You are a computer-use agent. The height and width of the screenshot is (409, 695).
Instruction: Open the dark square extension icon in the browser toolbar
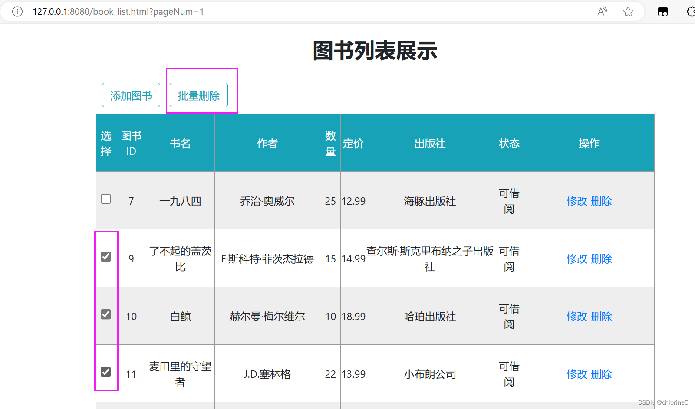click(663, 12)
